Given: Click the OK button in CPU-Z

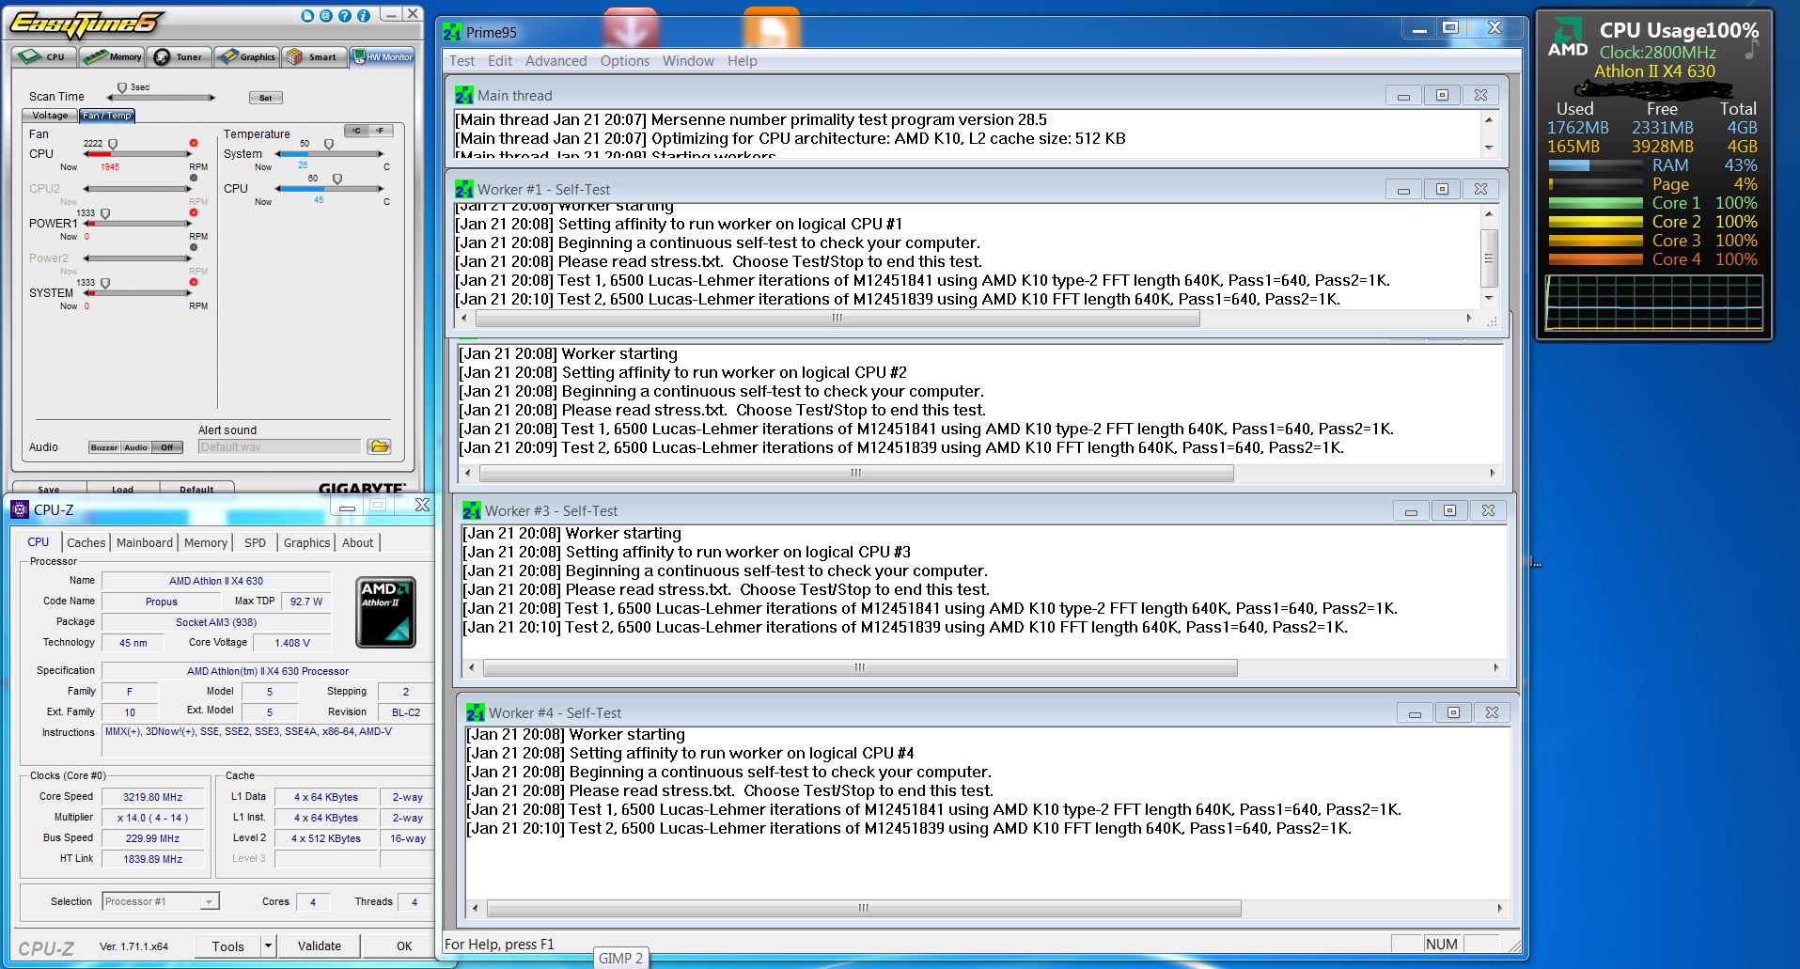Looking at the screenshot, I should coord(404,946).
